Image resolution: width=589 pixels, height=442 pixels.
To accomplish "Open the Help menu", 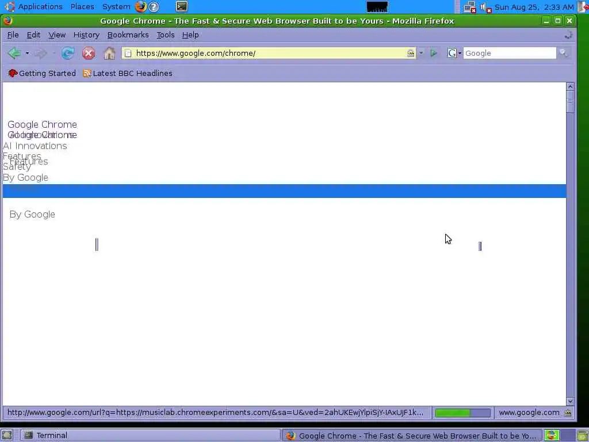I will pos(190,35).
